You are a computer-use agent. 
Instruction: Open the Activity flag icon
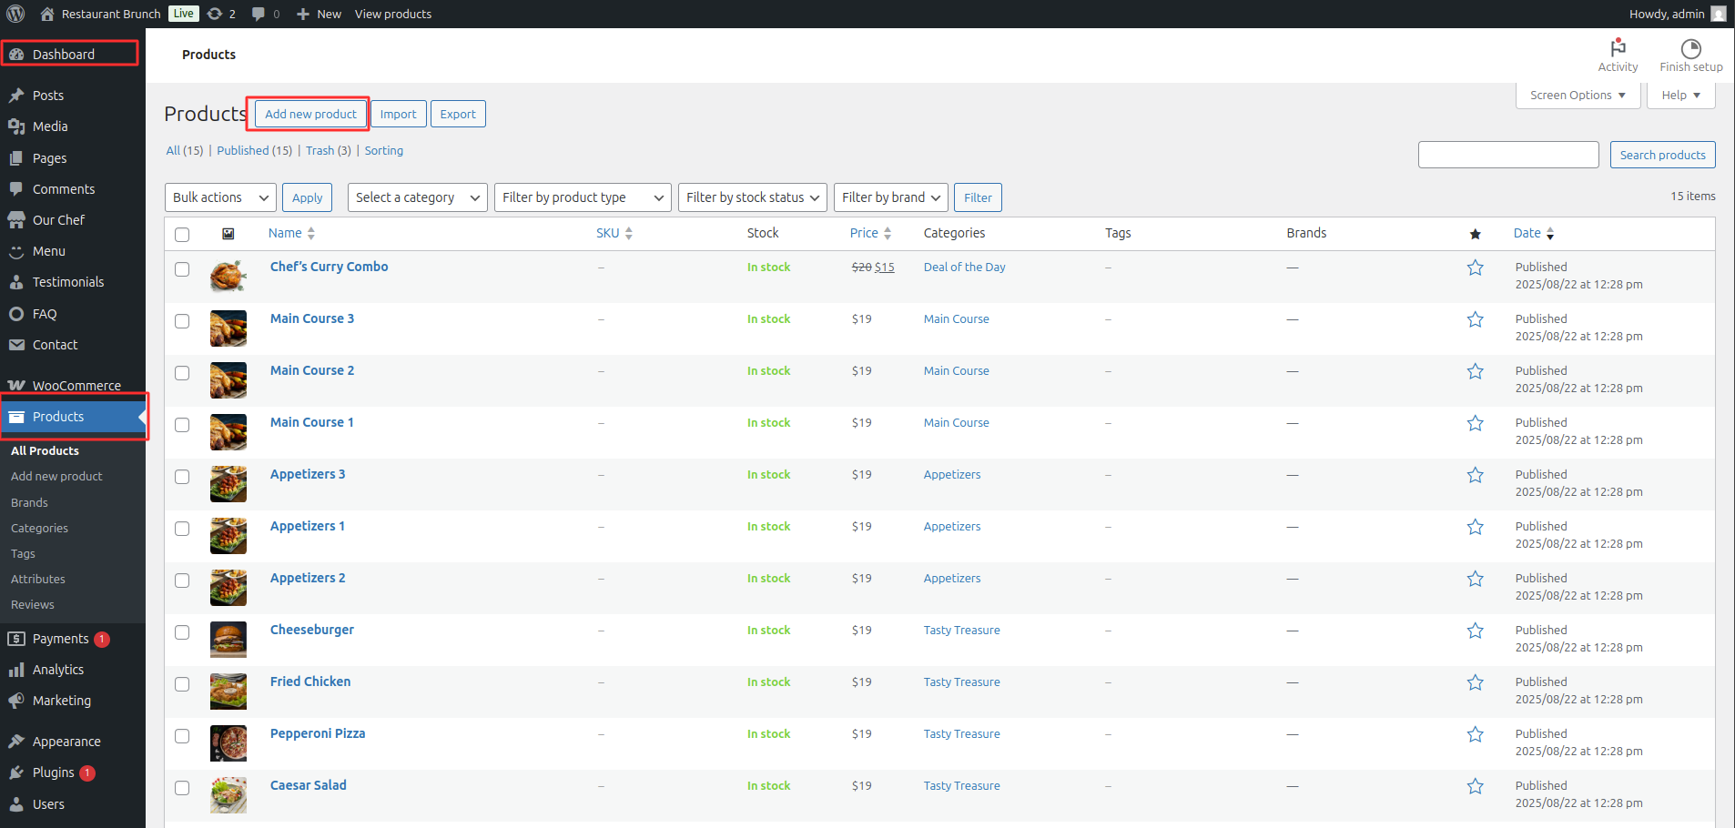[1618, 47]
